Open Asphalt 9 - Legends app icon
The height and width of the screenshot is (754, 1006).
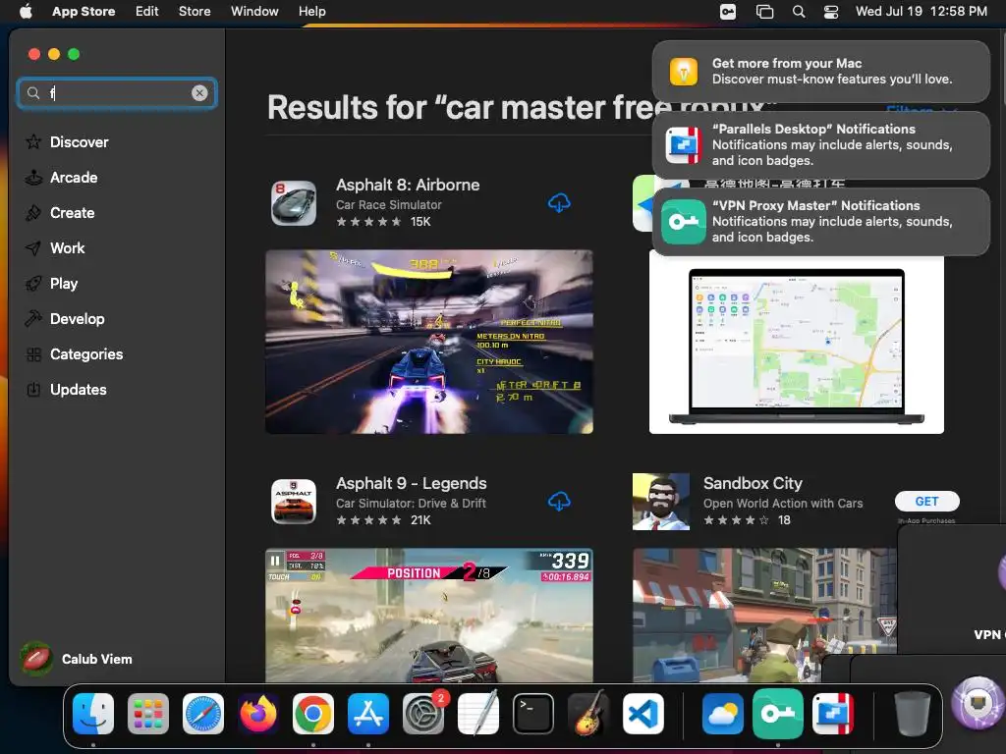click(x=293, y=502)
